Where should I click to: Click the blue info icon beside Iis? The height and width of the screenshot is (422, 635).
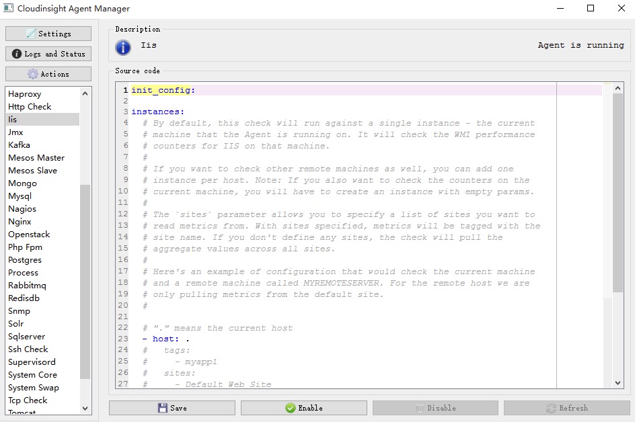(x=123, y=47)
